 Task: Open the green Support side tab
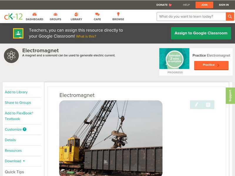point(230,96)
